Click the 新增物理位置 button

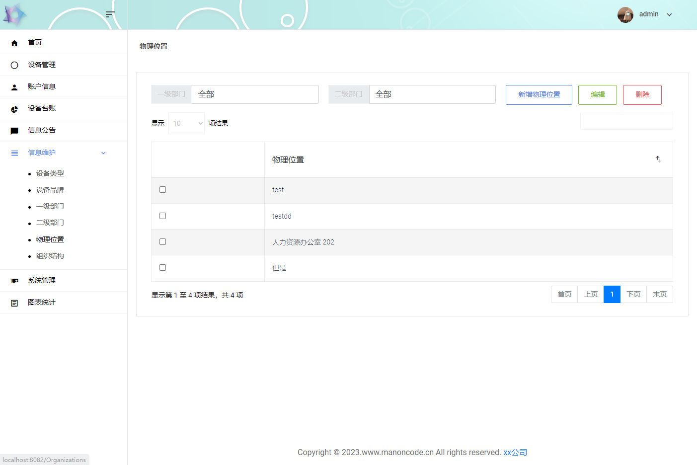[539, 95]
